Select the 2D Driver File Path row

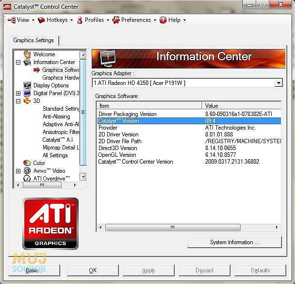coord(189,141)
